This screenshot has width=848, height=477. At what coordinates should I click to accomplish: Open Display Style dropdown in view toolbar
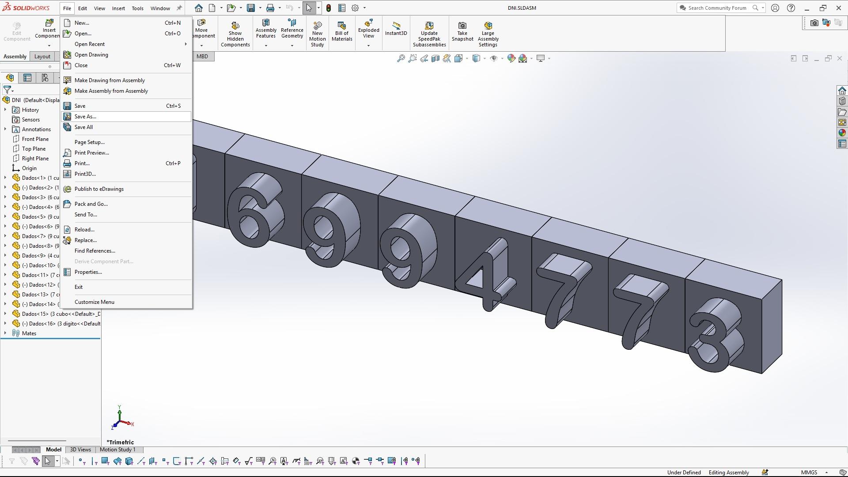pyautogui.click(x=485, y=58)
